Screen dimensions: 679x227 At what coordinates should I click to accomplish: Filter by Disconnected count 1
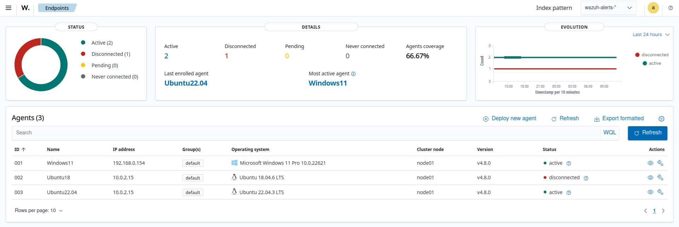tap(226, 56)
